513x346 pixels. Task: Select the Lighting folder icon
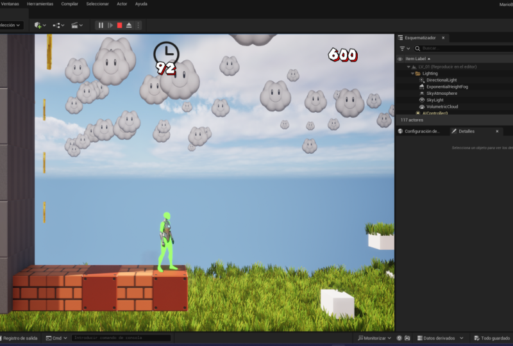(418, 74)
